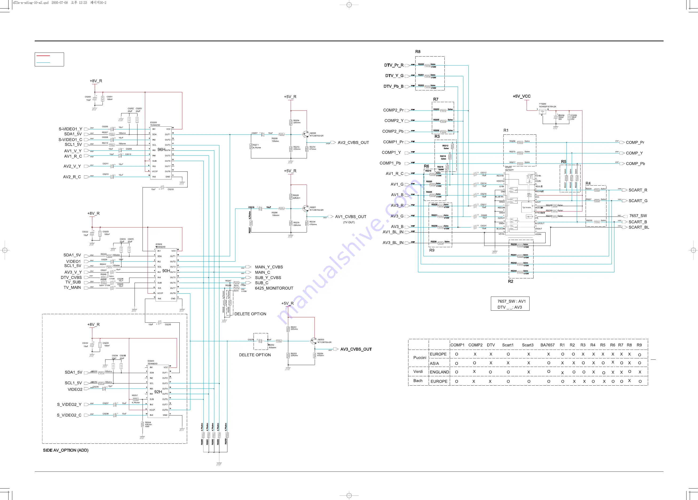Select the COMP1_Y input label
Image resolution: width=698 pixels, height=500 pixels.
(392, 153)
